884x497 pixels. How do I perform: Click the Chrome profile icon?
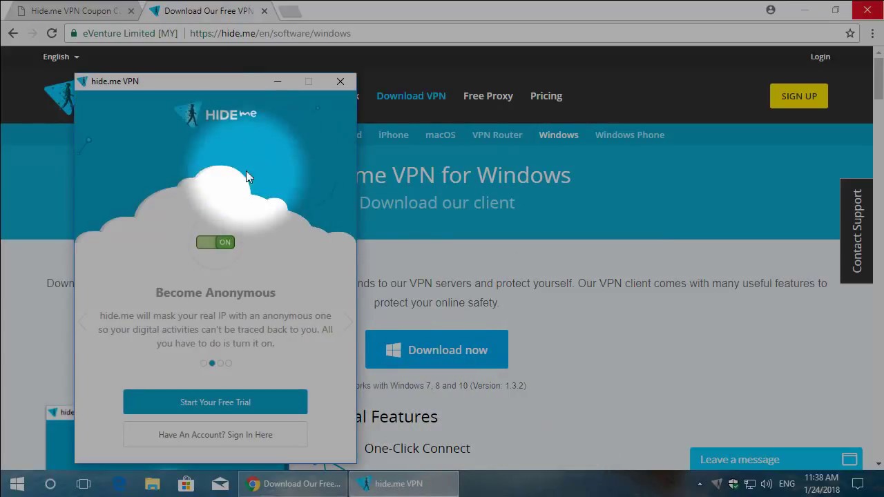pos(771,10)
